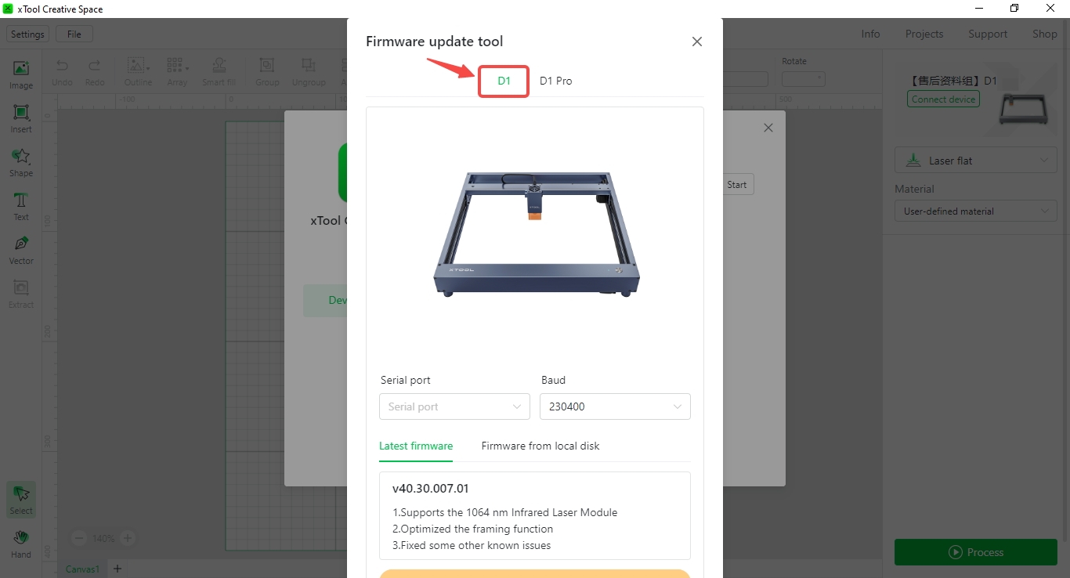Click the Material label in right panel
The height and width of the screenshot is (578, 1070).
(x=914, y=189)
